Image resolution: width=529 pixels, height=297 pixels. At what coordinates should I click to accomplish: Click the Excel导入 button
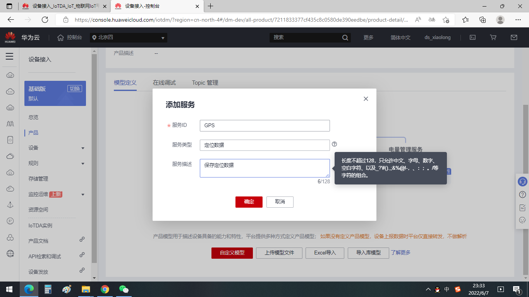click(x=325, y=253)
